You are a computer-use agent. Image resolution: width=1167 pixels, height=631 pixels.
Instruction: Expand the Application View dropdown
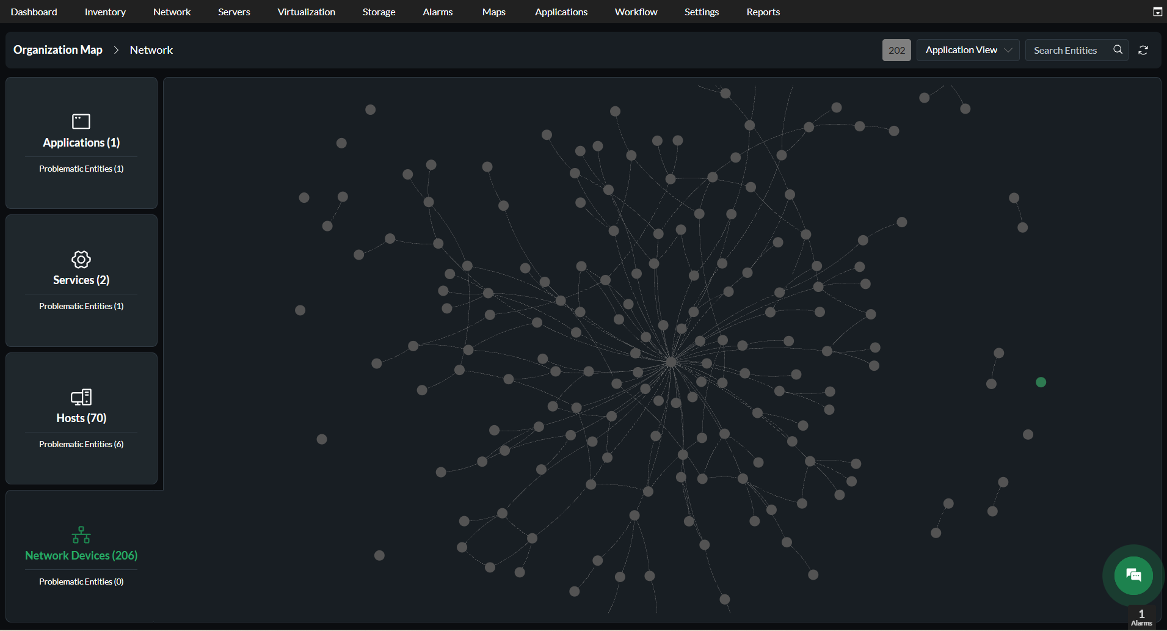point(968,50)
